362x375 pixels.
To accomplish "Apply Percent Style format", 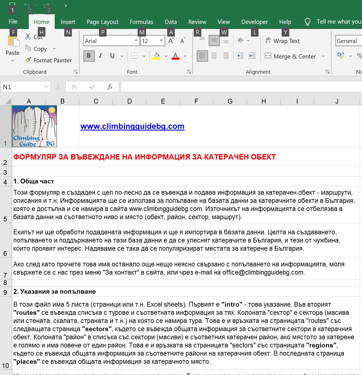I will 359,56.
